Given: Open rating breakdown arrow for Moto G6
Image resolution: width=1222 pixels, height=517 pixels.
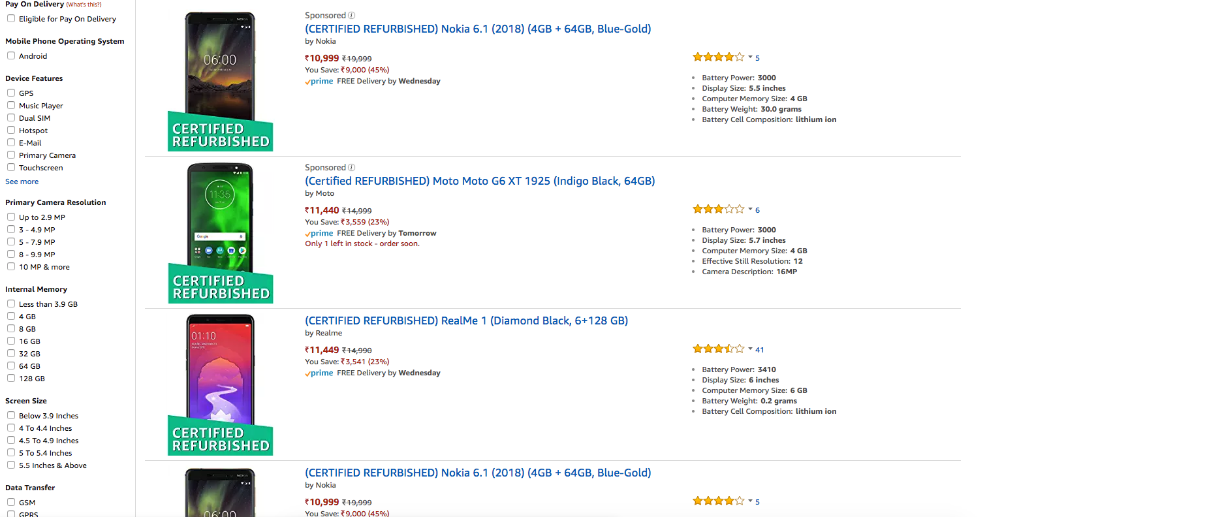Looking at the screenshot, I should click(x=750, y=210).
